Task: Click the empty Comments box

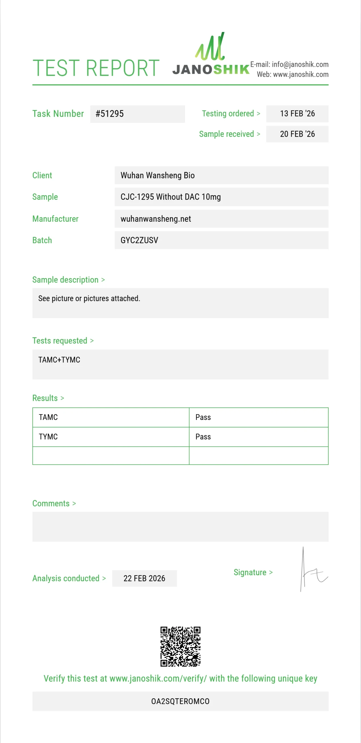Action: pyautogui.click(x=180, y=527)
